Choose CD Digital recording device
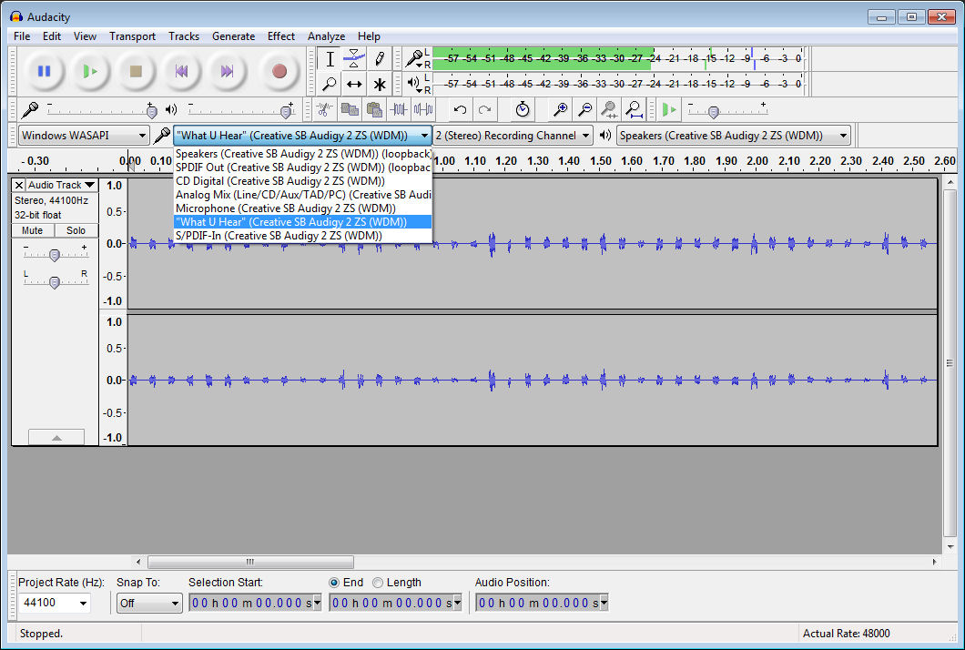Viewport: 965px width, 650px height. tap(303, 181)
